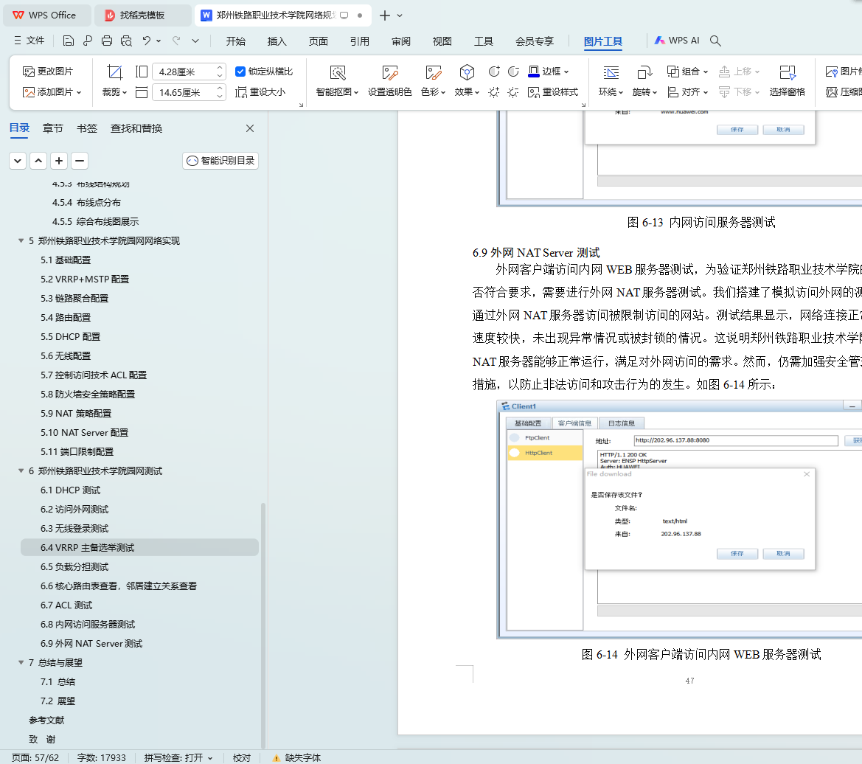Open the Rotate (旋转) options
Viewport: 862px width, 764px height.
click(644, 81)
